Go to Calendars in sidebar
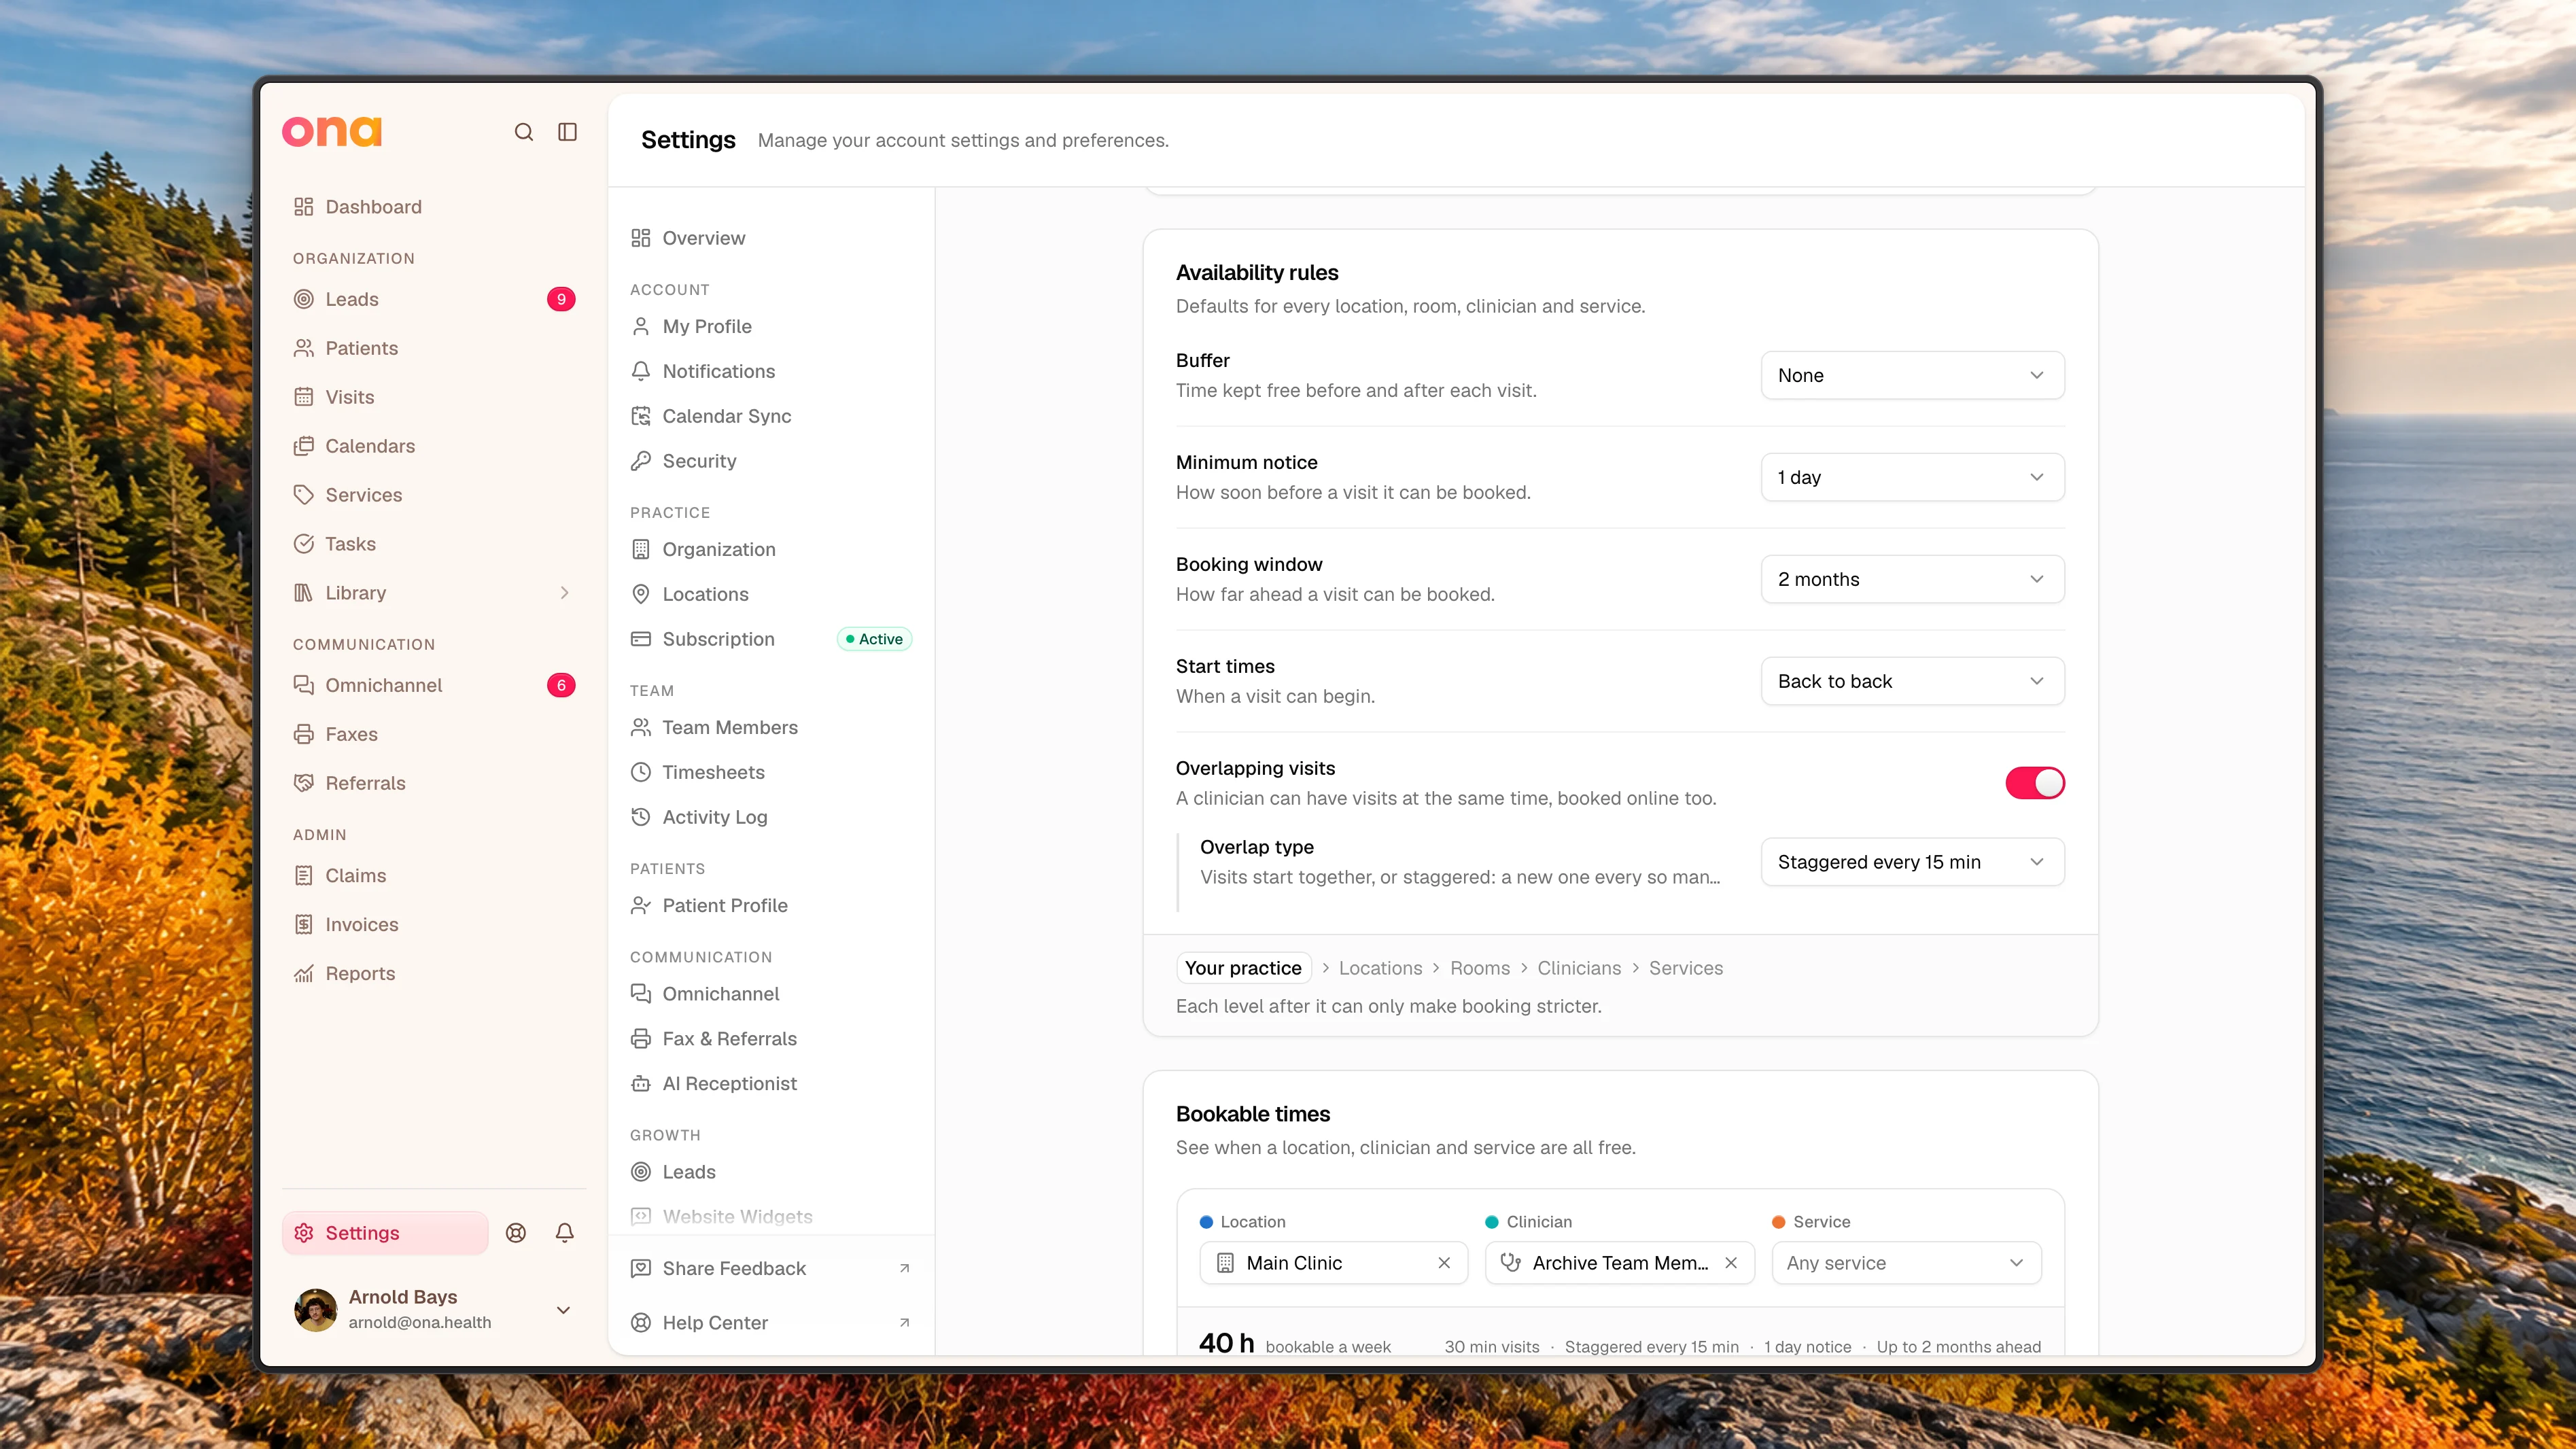The height and width of the screenshot is (1449, 2576). click(434, 446)
